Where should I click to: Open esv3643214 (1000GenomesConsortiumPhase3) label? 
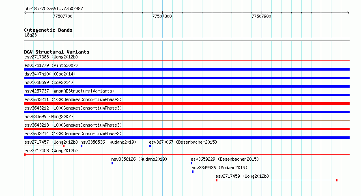(73, 134)
